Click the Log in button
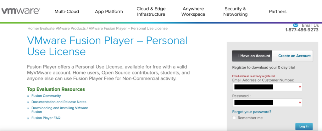This screenshot has width=322, height=131. click(x=304, y=126)
